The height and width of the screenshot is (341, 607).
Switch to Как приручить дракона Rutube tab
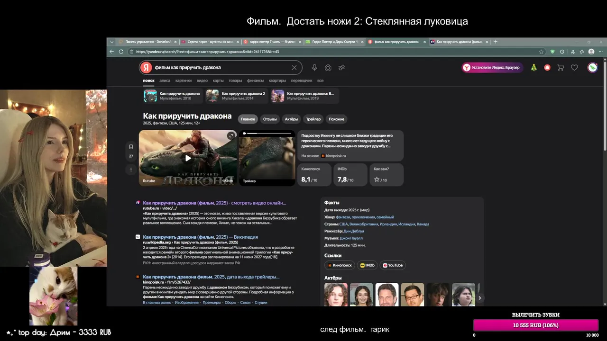(x=459, y=42)
